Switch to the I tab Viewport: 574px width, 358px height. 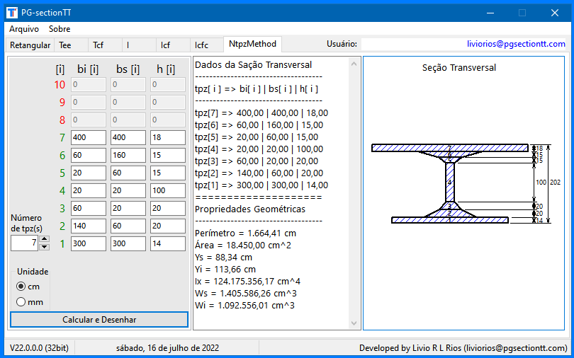pos(139,45)
